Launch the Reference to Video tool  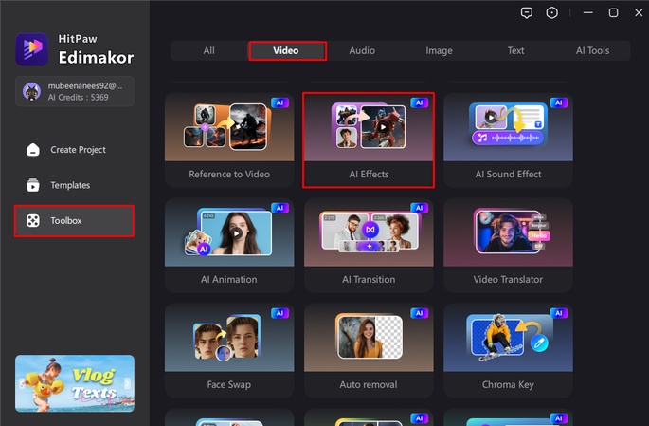228,139
